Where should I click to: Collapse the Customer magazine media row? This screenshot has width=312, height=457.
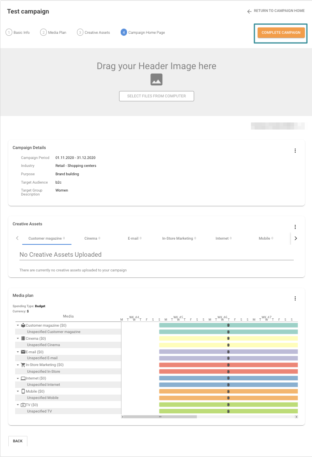(18, 325)
